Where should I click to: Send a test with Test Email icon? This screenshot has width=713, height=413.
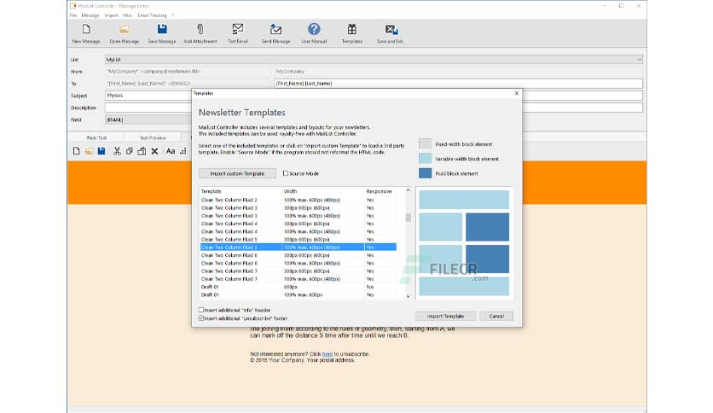click(238, 30)
